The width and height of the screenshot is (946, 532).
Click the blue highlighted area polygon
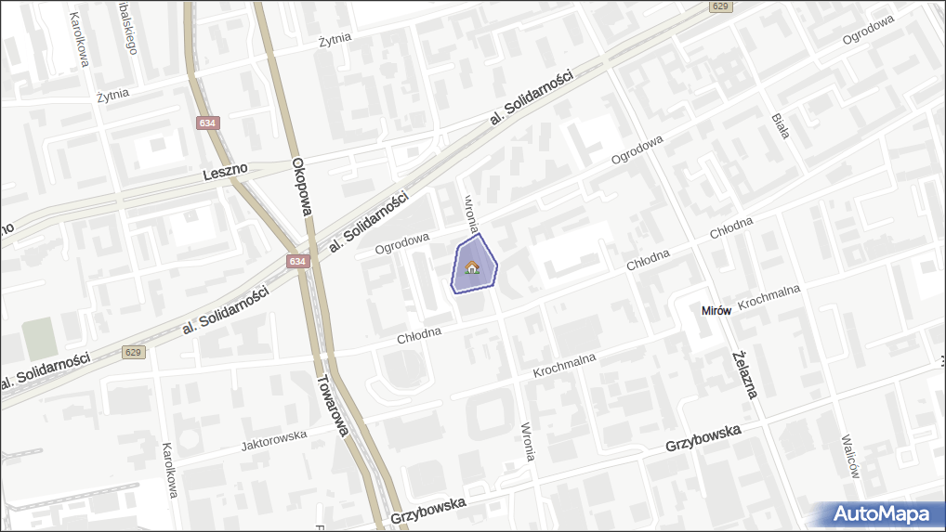point(474,266)
